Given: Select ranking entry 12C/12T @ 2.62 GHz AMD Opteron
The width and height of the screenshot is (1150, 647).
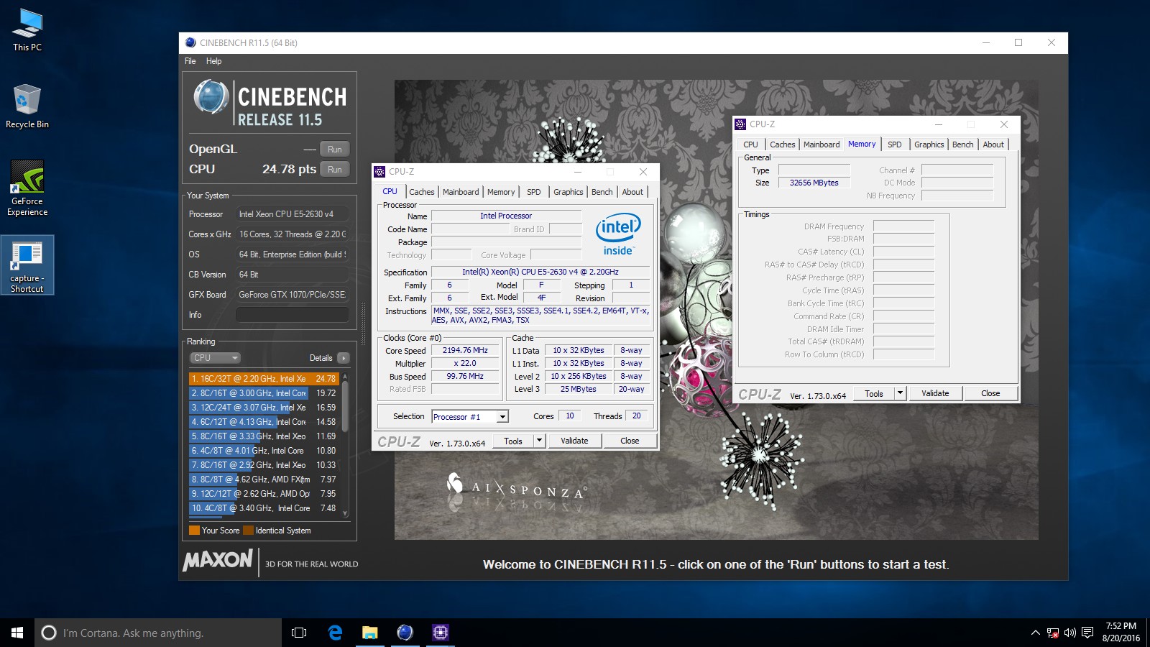Looking at the screenshot, I should coord(263,493).
